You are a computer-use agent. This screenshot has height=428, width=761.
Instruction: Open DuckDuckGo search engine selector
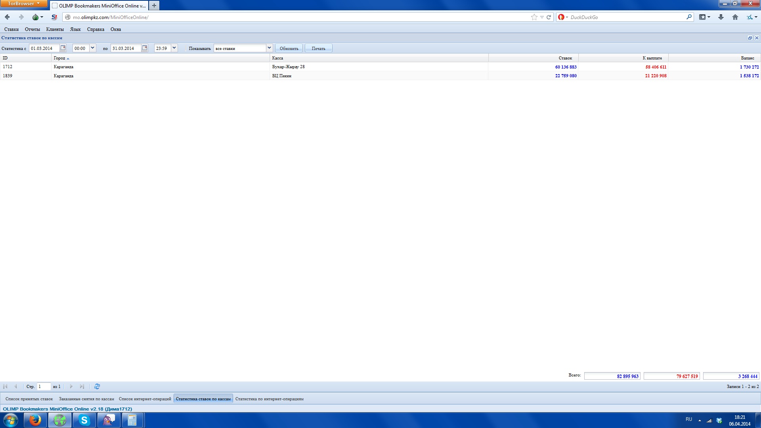pos(563,17)
